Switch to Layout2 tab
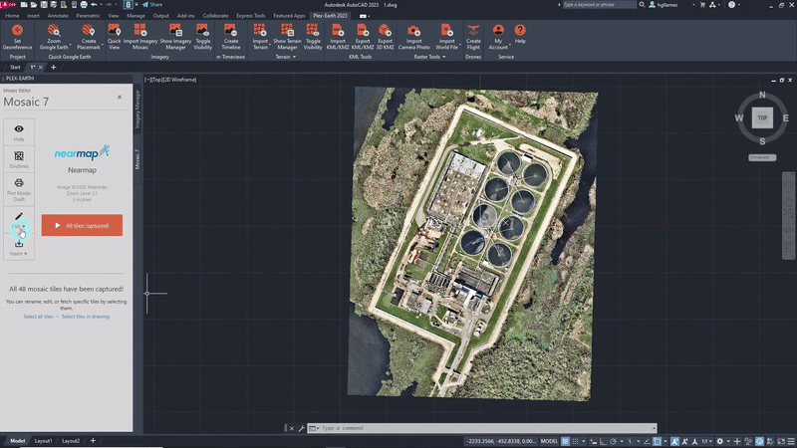 coord(71,441)
